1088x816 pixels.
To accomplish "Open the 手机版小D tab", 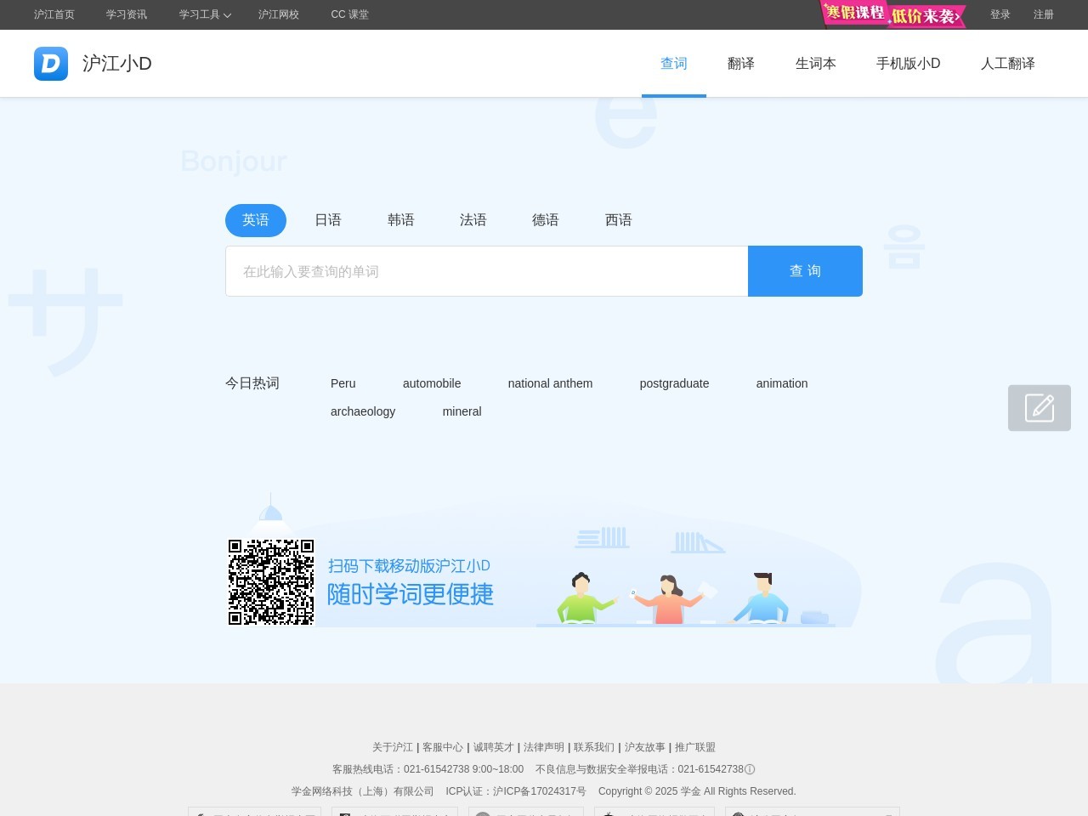I will coord(908,63).
